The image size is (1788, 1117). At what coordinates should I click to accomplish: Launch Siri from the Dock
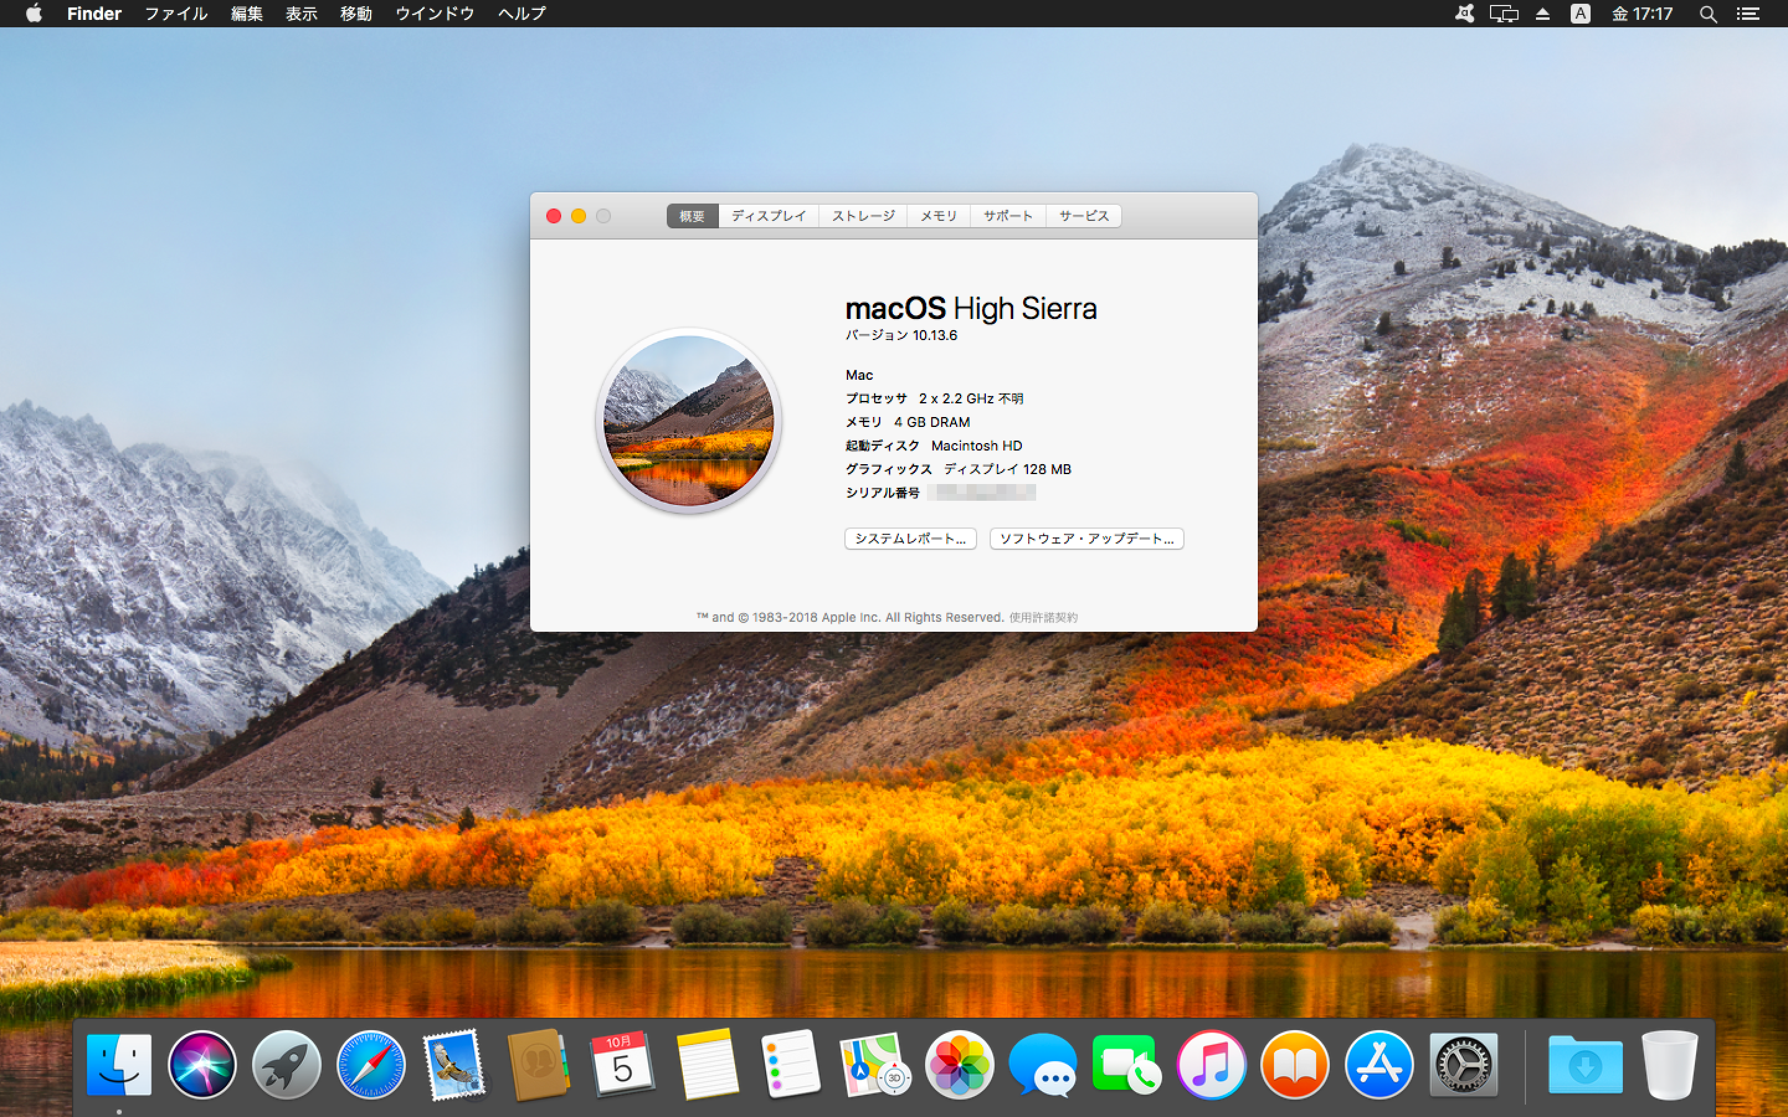pyautogui.click(x=202, y=1064)
